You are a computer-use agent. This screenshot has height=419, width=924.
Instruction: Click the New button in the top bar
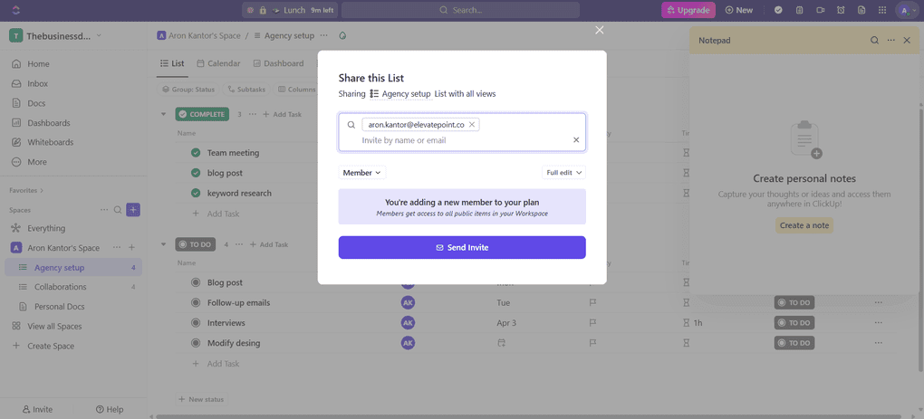coord(739,10)
